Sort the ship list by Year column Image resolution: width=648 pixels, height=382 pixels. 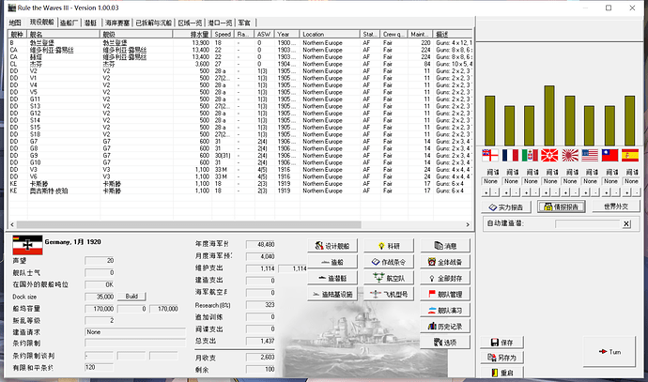pyautogui.click(x=286, y=35)
